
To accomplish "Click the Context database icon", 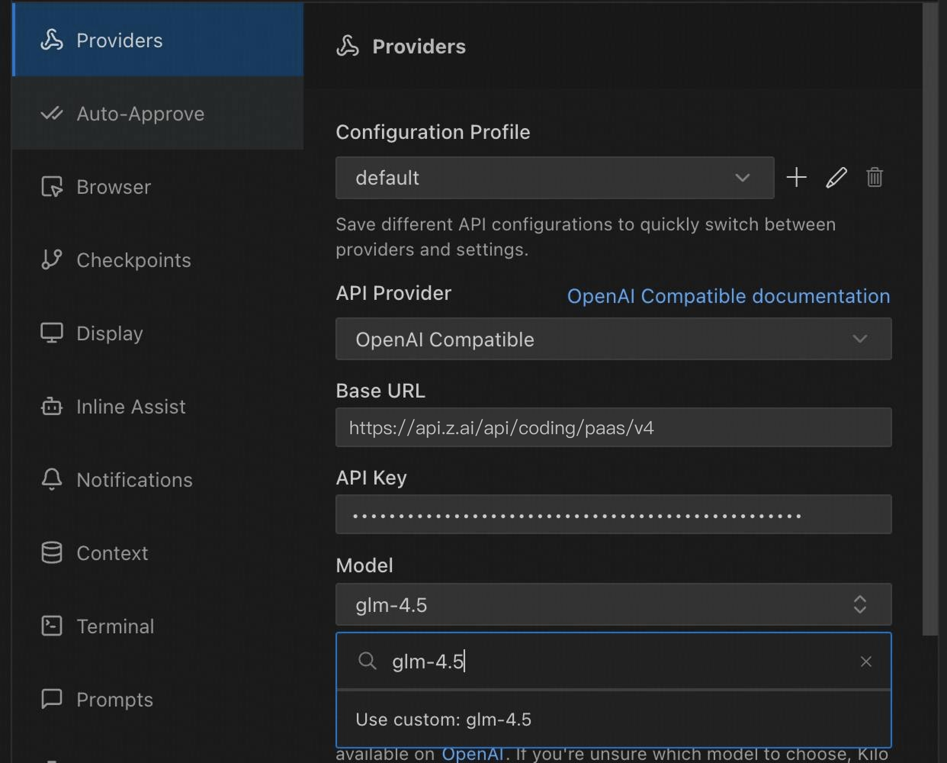I will coord(52,553).
